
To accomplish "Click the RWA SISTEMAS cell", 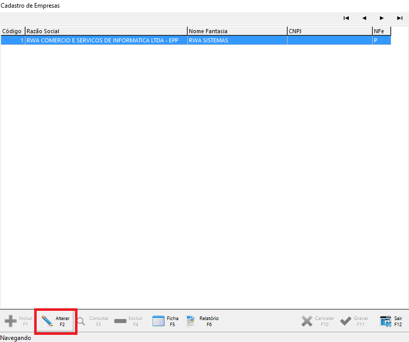I will click(237, 40).
